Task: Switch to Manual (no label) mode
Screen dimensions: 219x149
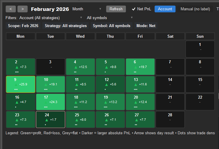Action: (195, 9)
